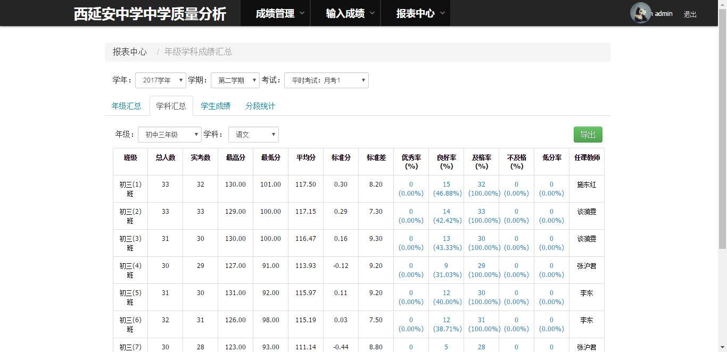Open the 2017学年 school year dropdown

[x=161, y=80]
